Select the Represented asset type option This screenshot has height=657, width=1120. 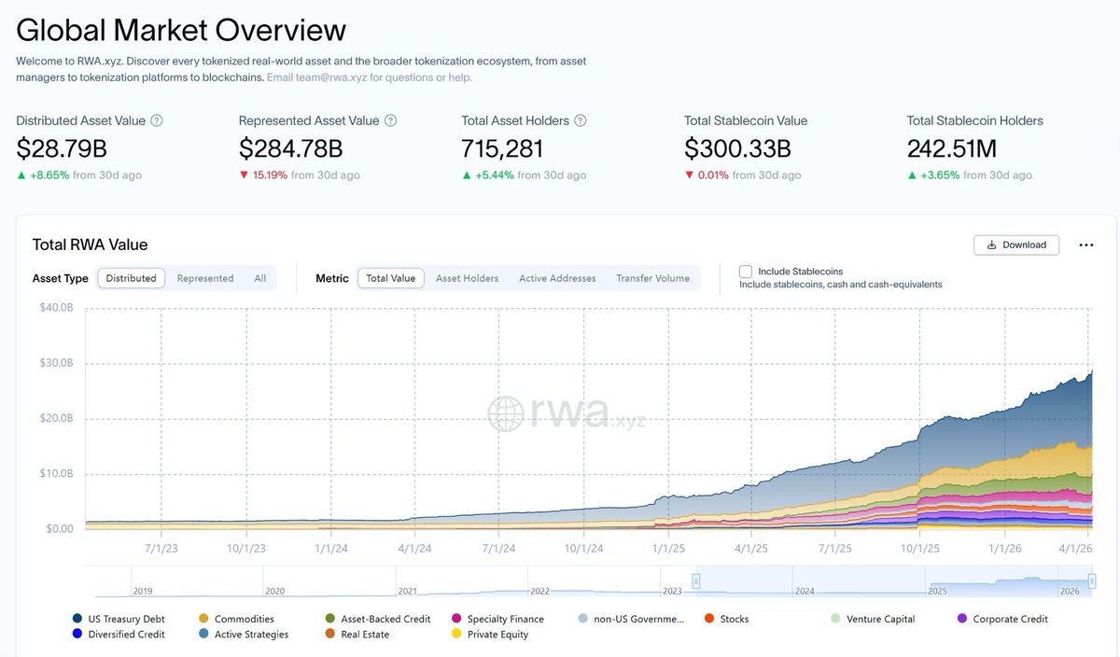coord(205,278)
